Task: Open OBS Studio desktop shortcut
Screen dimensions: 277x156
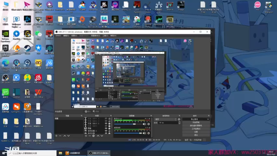Action: pyautogui.click(x=6, y=79)
